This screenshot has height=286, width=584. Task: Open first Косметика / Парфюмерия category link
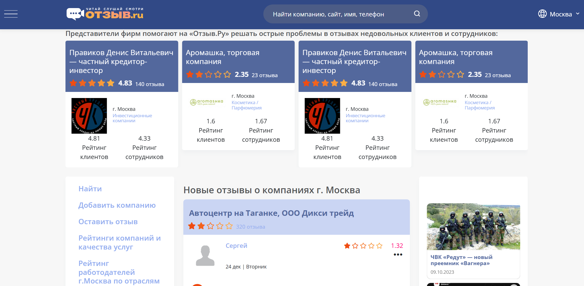click(247, 105)
